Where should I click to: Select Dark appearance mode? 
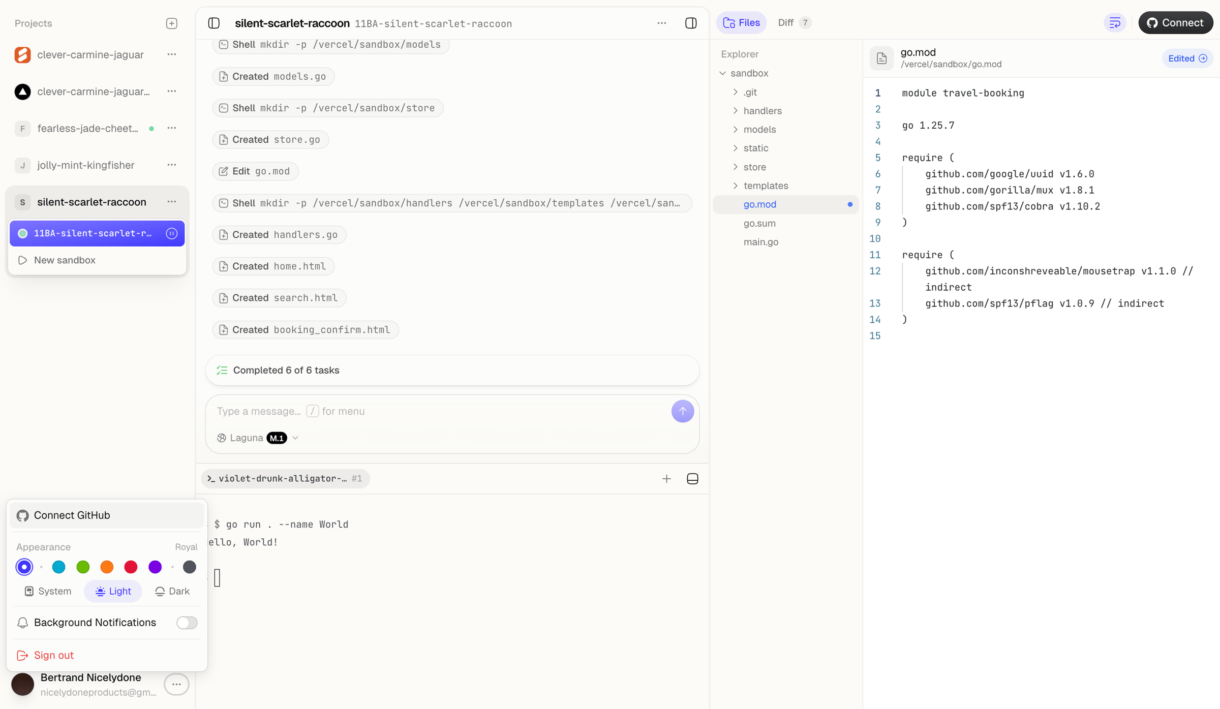coord(172,591)
